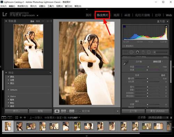
Task: Expand the 颗粒 preset group
Action: 8,103
